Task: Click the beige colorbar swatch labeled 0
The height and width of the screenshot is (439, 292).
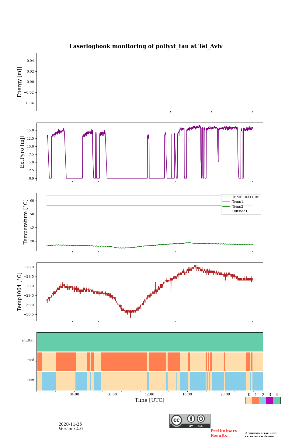Action: 249,401
